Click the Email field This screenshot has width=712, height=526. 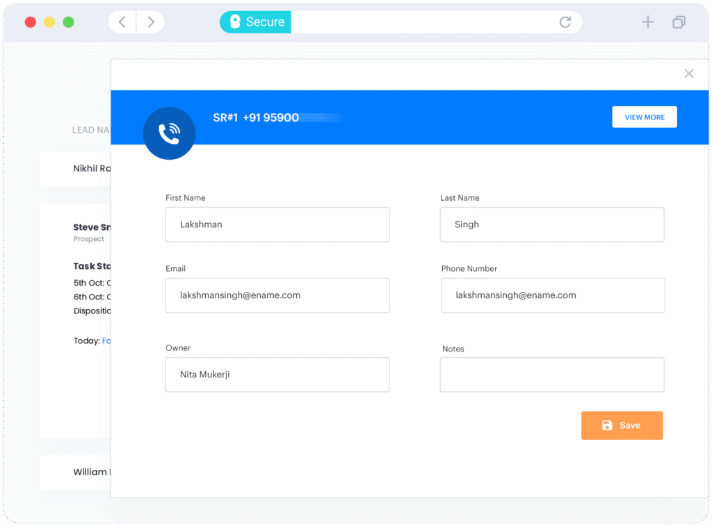277,295
